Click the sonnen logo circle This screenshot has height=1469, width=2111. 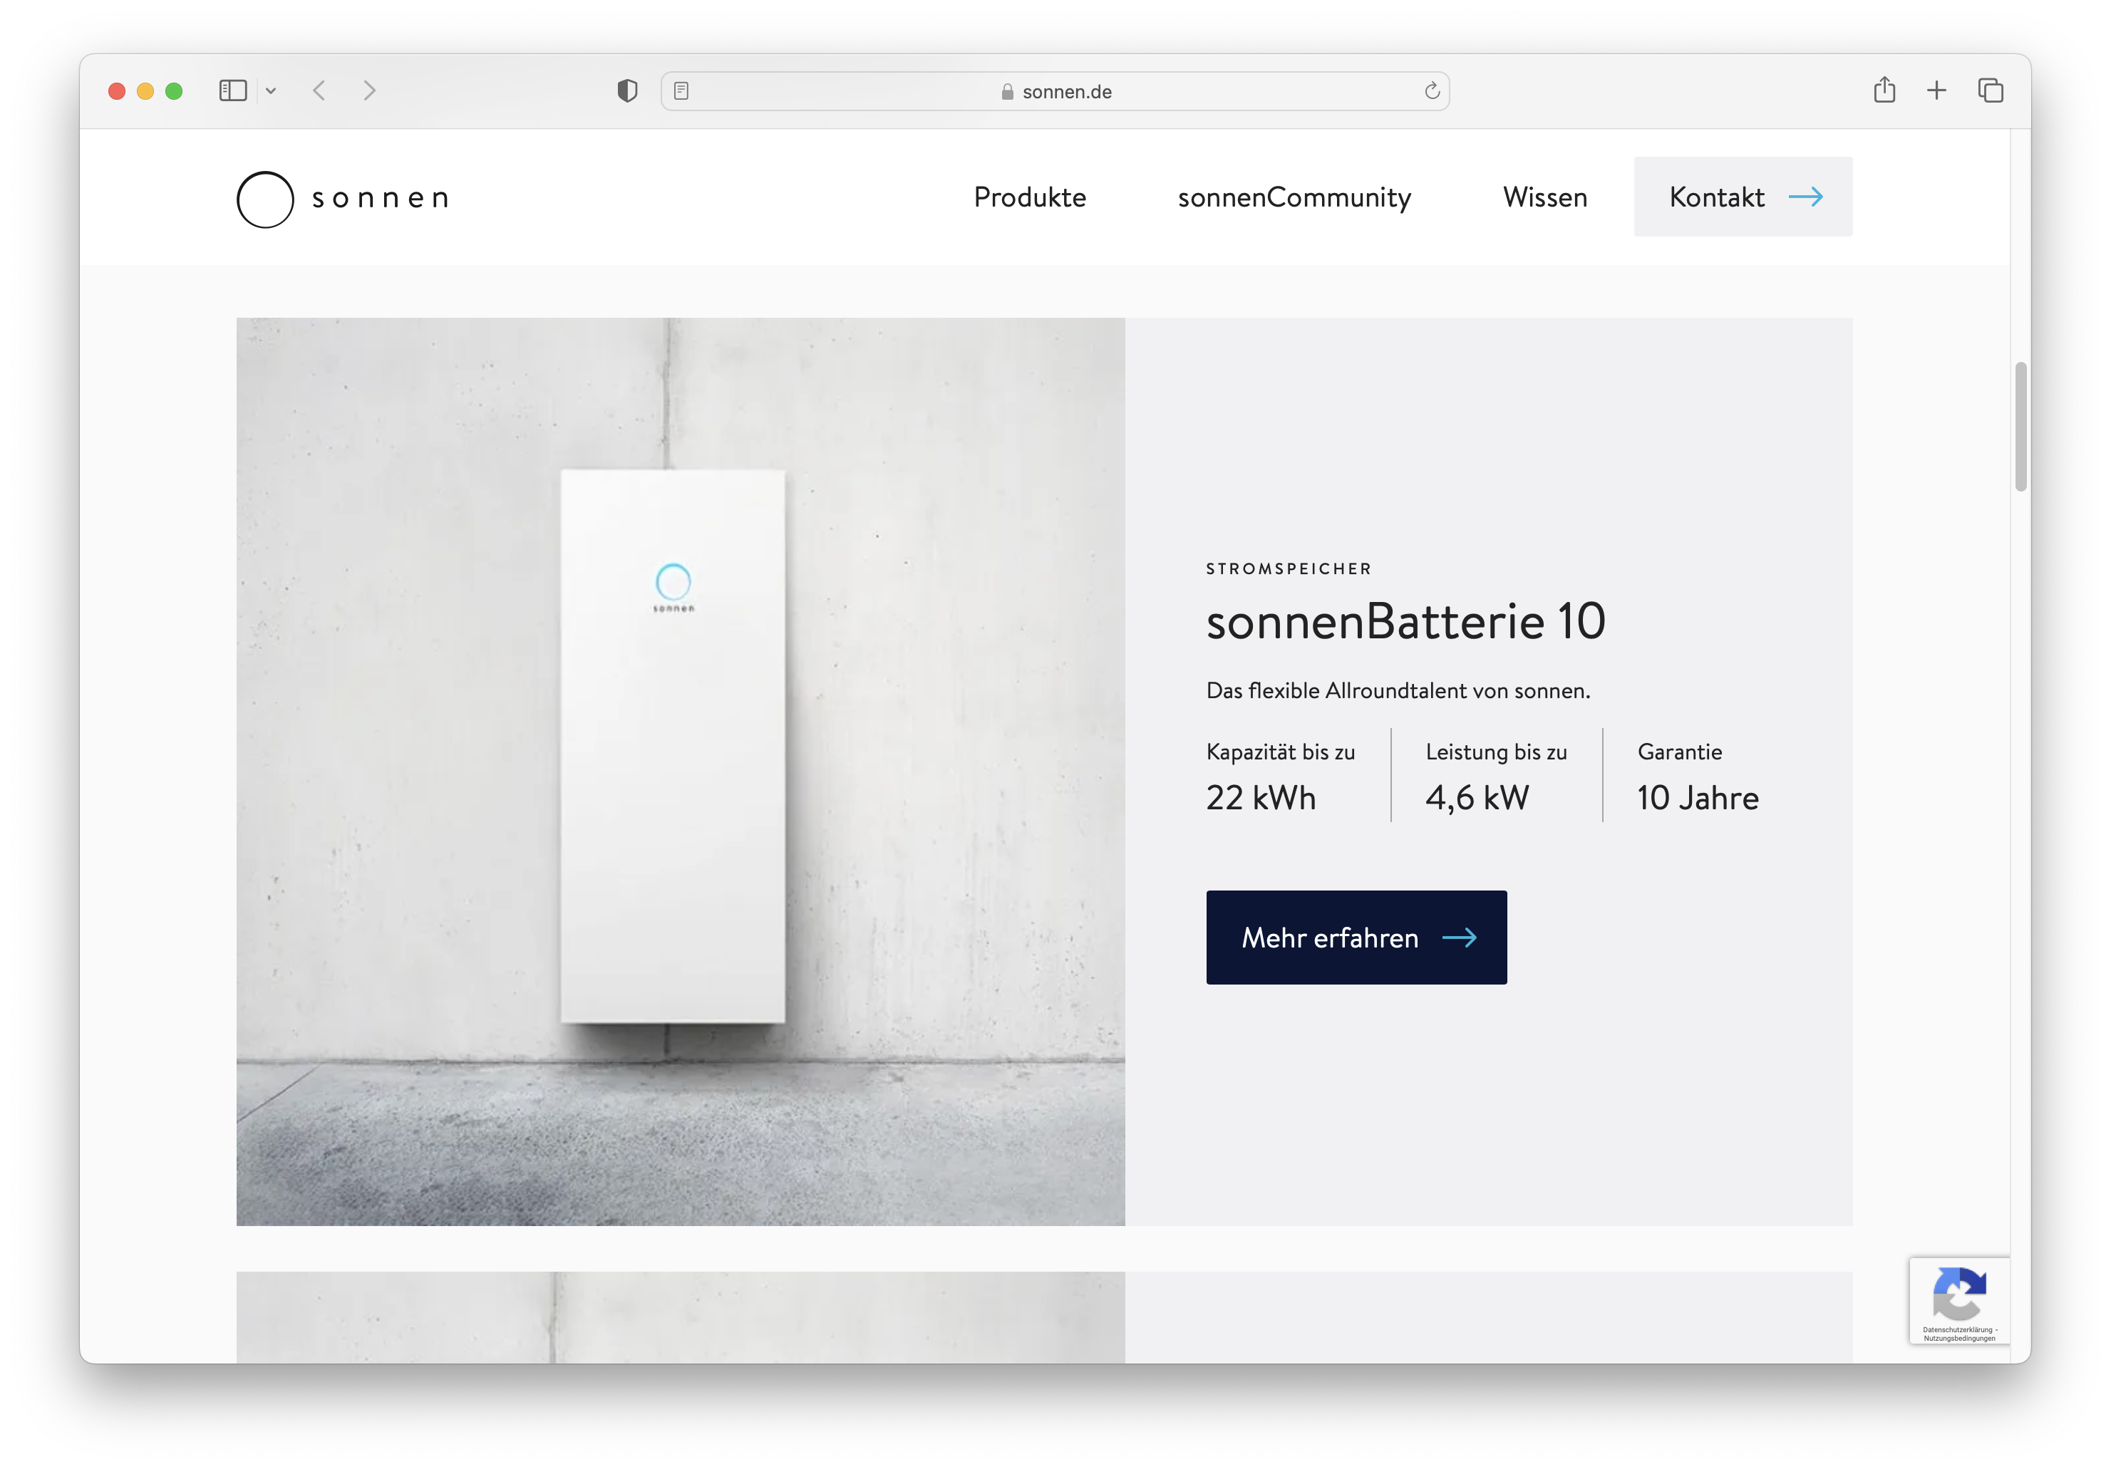click(x=265, y=199)
